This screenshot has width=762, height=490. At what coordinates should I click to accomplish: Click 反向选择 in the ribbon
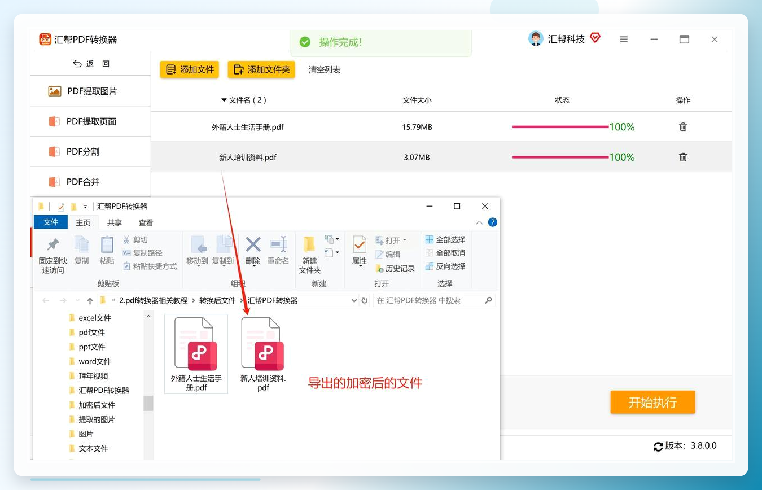pyautogui.click(x=445, y=266)
